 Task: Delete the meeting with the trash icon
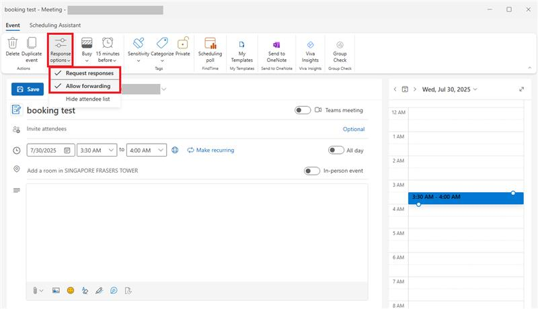pos(13,46)
